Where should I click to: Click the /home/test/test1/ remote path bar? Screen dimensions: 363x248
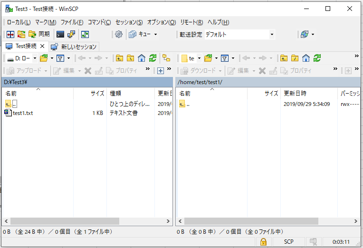[268, 82]
